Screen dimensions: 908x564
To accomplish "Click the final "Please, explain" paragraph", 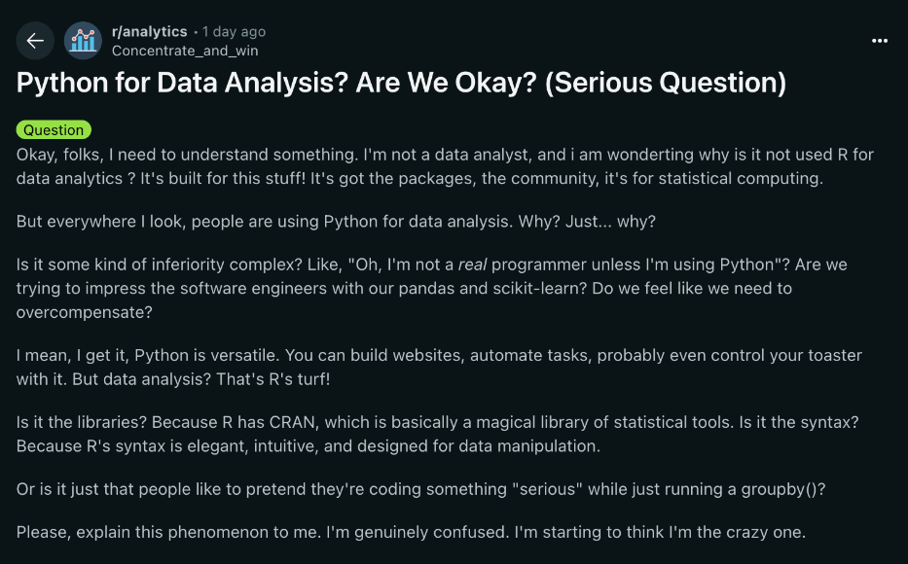I will pyautogui.click(x=411, y=533).
